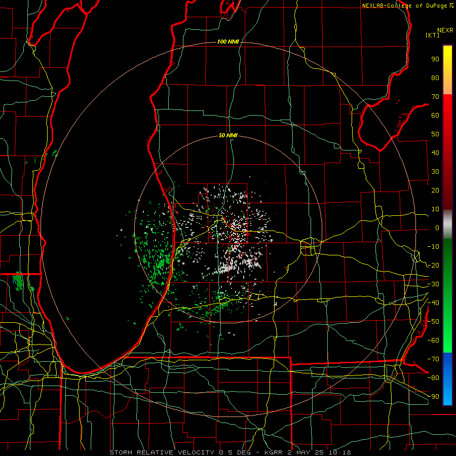
Task: Click the Storm Relative Velocity KGRR caption
Action: [230, 452]
